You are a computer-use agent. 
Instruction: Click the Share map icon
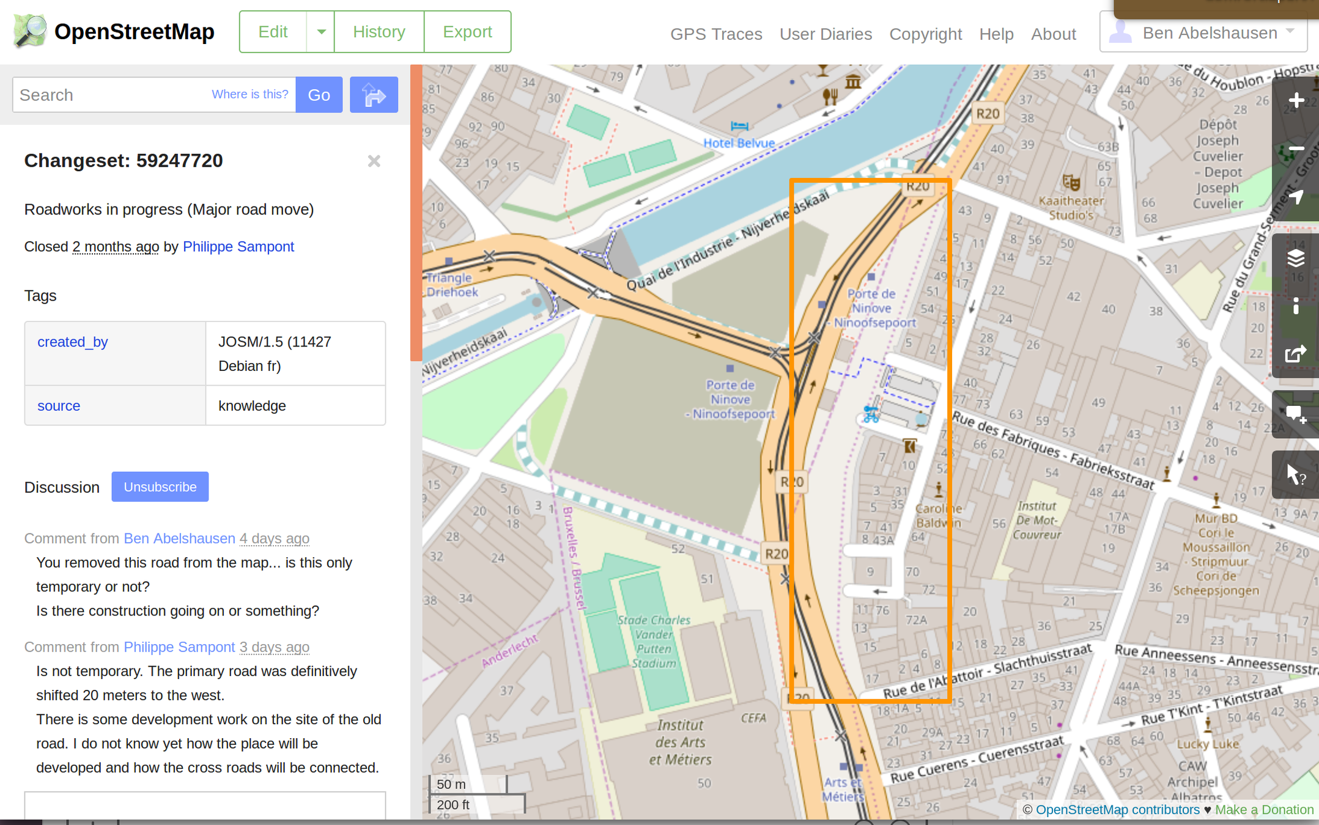tap(1296, 354)
